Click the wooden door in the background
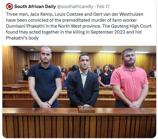158x139 pixels. [34, 63]
